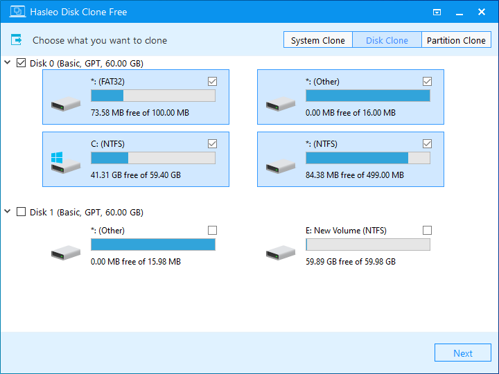Click the clone source icon beside 'Choose what you want to clone'
This screenshot has width=499, height=374.
pyautogui.click(x=16, y=39)
